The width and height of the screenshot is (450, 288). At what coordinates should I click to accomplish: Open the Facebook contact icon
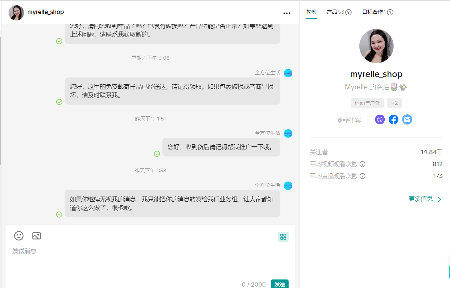[394, 119]
